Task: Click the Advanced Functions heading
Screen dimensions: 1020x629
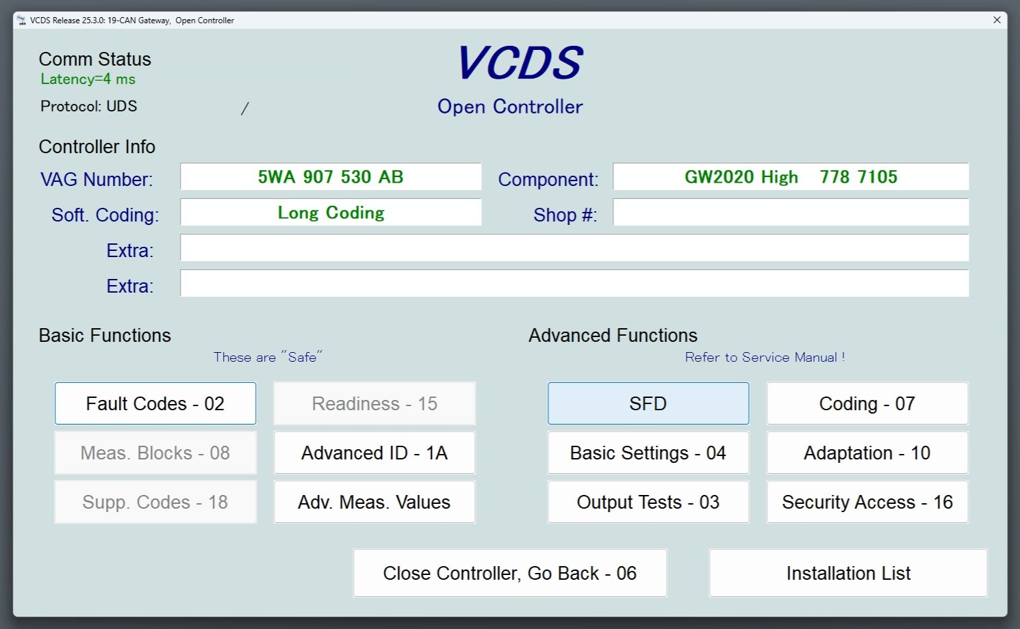Action: (x=613, y=335)
